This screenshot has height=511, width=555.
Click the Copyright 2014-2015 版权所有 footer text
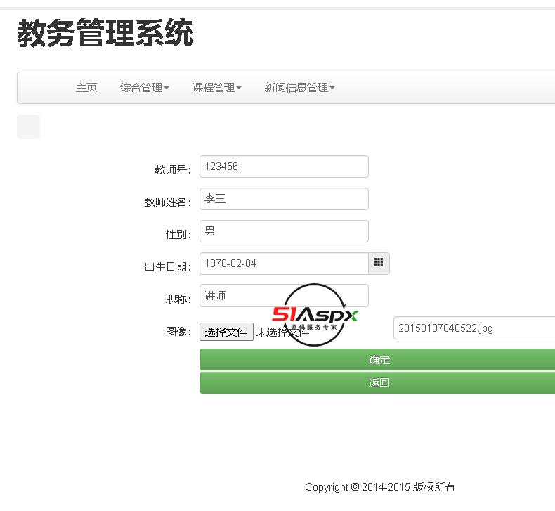click(x=380, y=487)
